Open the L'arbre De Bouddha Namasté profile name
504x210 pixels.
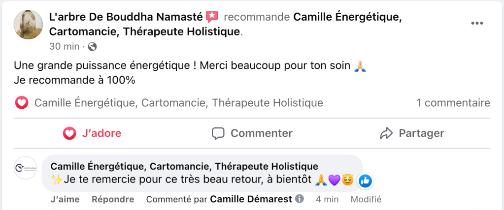126,17
